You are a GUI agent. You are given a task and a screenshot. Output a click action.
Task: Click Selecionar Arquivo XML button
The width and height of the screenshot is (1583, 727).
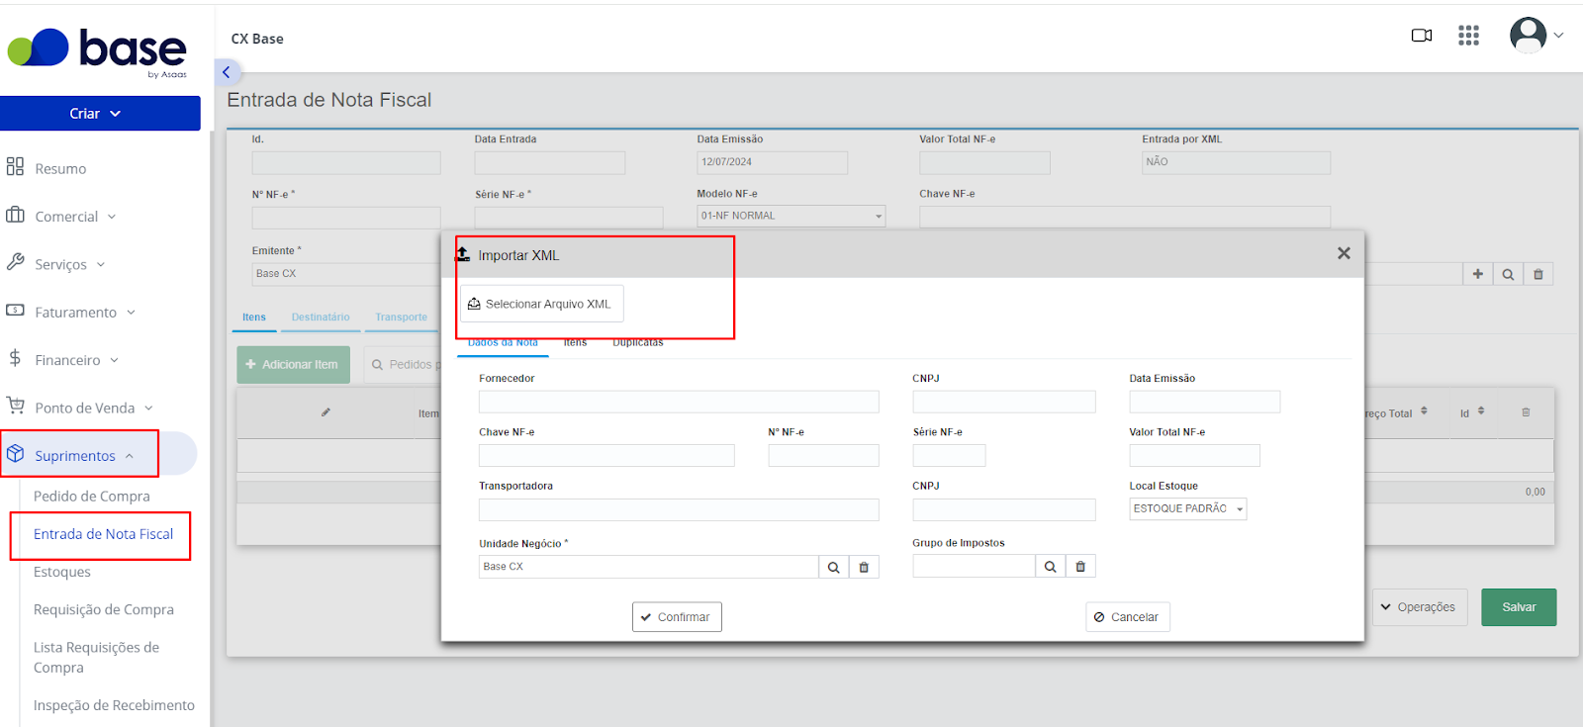coord(541,304)
